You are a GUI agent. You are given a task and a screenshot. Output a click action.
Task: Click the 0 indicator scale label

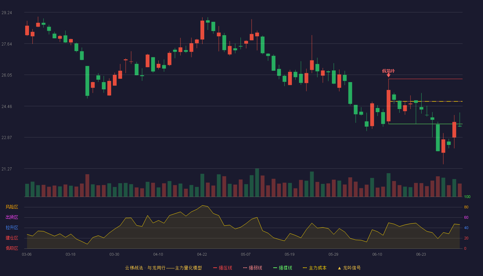(465, 248)
